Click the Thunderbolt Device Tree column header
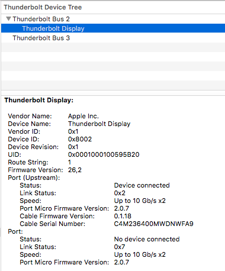Image resolution: width=225 pixels, height=271 pixels. (113, 7)
